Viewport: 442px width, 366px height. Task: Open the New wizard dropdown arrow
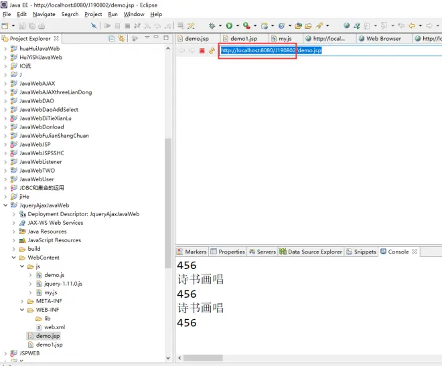[x=13, y=26]
